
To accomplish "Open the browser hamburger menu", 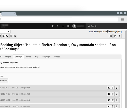I will 122,19.
